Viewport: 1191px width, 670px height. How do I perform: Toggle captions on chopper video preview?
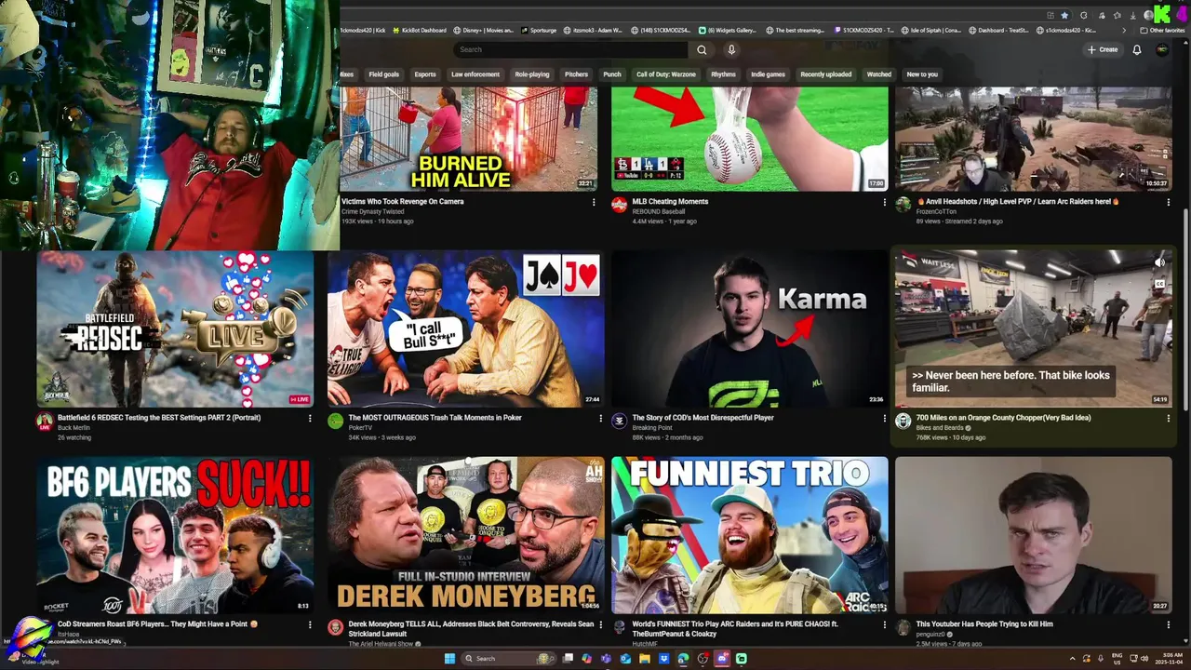pos(1159,284)
